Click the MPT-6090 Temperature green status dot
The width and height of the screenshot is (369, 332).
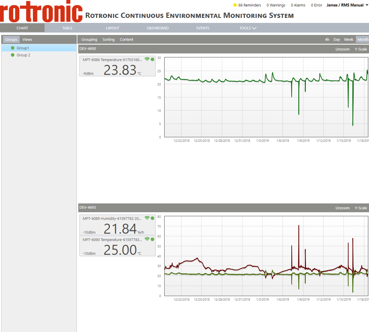point(152,239)
